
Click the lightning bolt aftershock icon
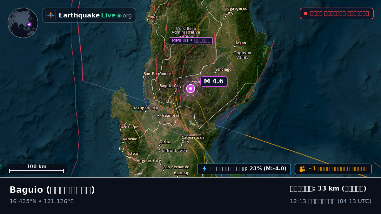pos(204,169)
